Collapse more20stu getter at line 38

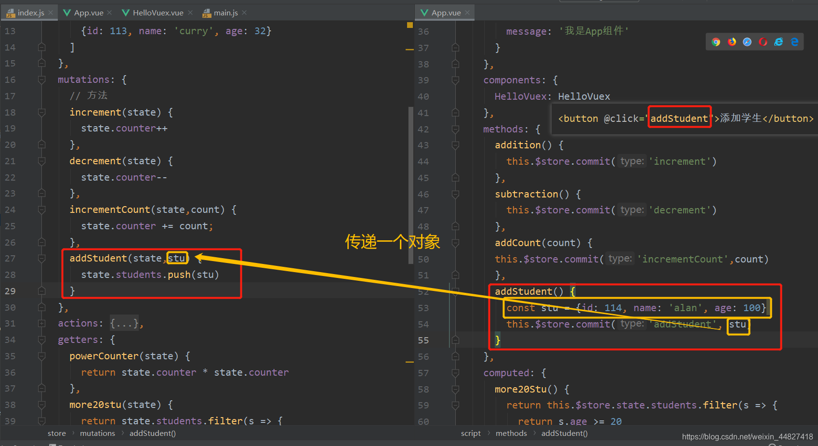coord(42,405)
